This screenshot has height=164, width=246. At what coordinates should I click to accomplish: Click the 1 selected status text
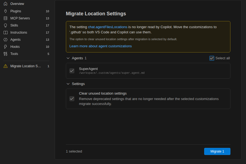[x=74, y=151]
